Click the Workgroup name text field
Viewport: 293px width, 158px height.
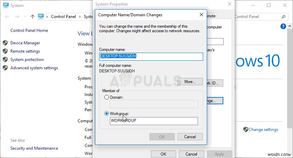[154, 121]
